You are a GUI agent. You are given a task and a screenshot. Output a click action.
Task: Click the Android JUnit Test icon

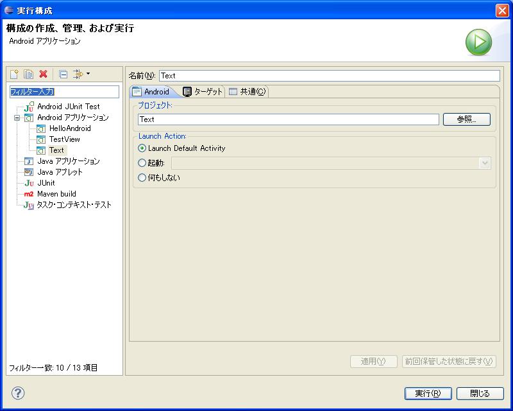point(29,107)
